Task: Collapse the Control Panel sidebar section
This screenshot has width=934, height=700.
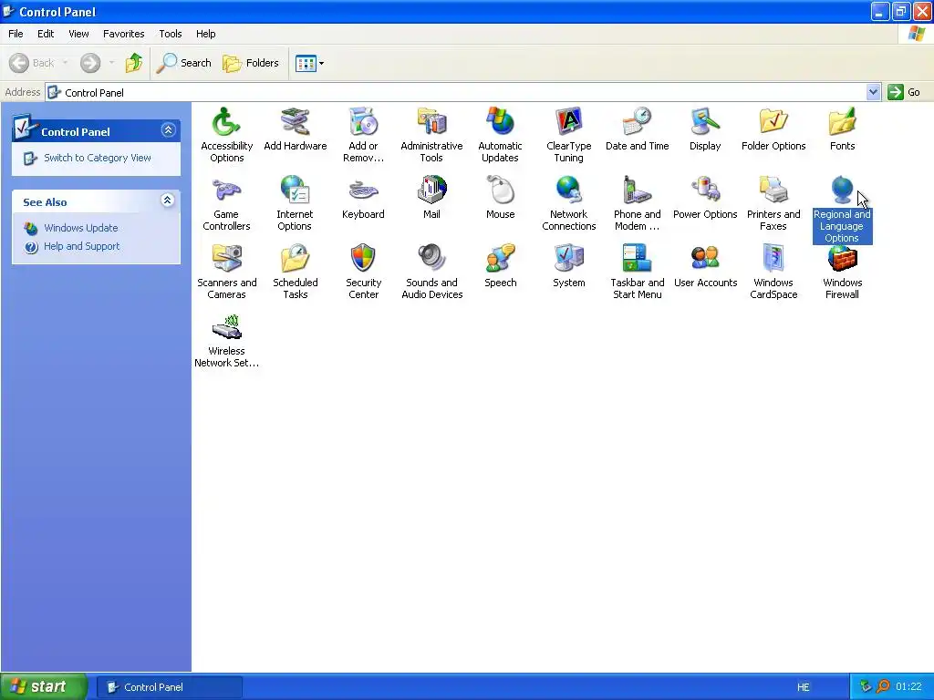Action: pyautogui.click(x=168, y=129)
